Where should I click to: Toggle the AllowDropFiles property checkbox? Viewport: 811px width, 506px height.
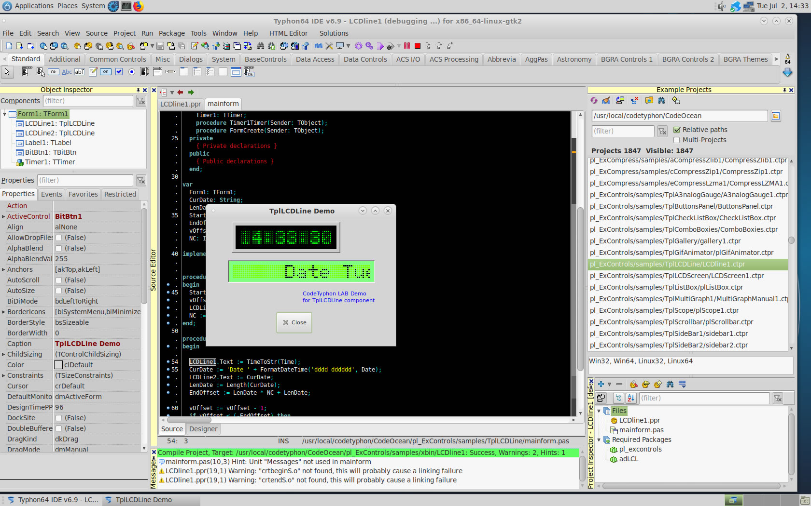(x=58, y=238)
